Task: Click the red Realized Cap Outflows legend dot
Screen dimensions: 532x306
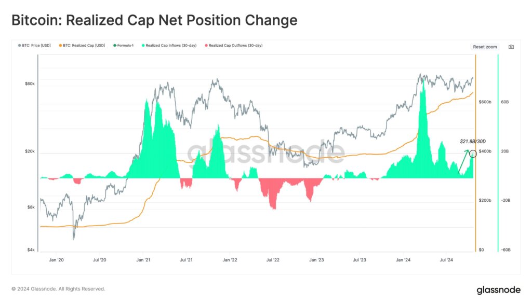Action: [x=206, y=45]
